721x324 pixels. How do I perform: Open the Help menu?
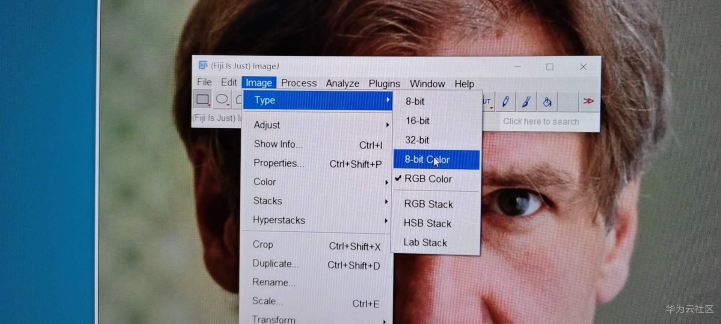click(x=464, y=84)
